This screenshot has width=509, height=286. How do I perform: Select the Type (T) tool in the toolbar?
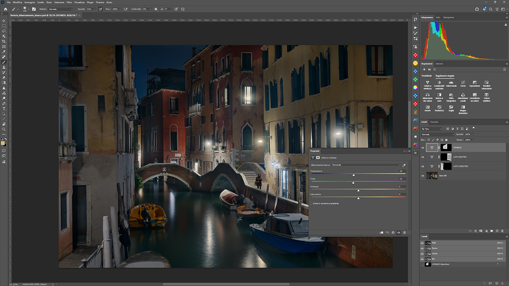click(4, 108)
